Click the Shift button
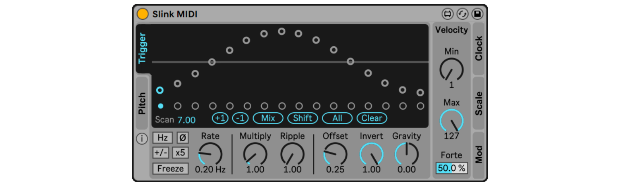The image size is (620, 186). tap(303, 118)
